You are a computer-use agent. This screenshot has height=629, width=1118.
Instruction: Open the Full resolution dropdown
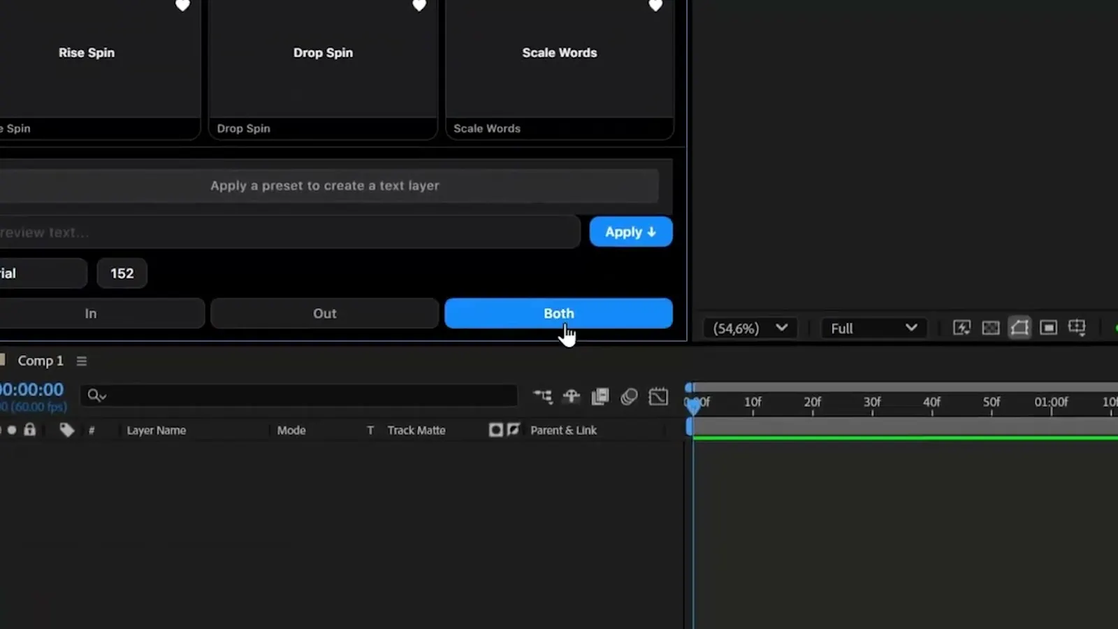tap(873, 328)
